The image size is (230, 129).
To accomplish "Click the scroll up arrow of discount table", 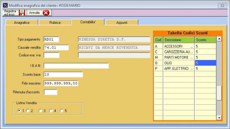I will [219, 39].
